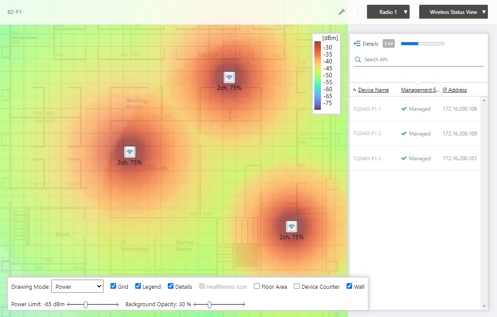Viewport: 497px width, 317px height.
Task: Click the green check for TQ5403-F1-1
Action: pyautogui.click(x=404, y=109)
